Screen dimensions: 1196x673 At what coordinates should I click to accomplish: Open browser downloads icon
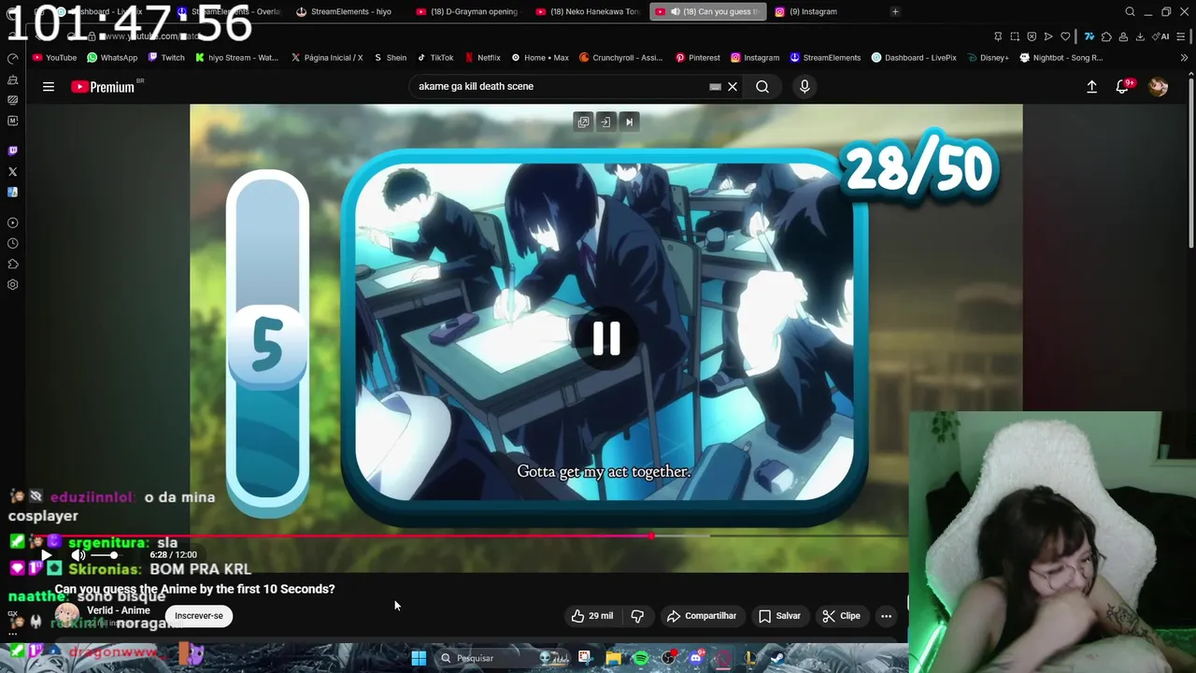[x=1140, y=36]
